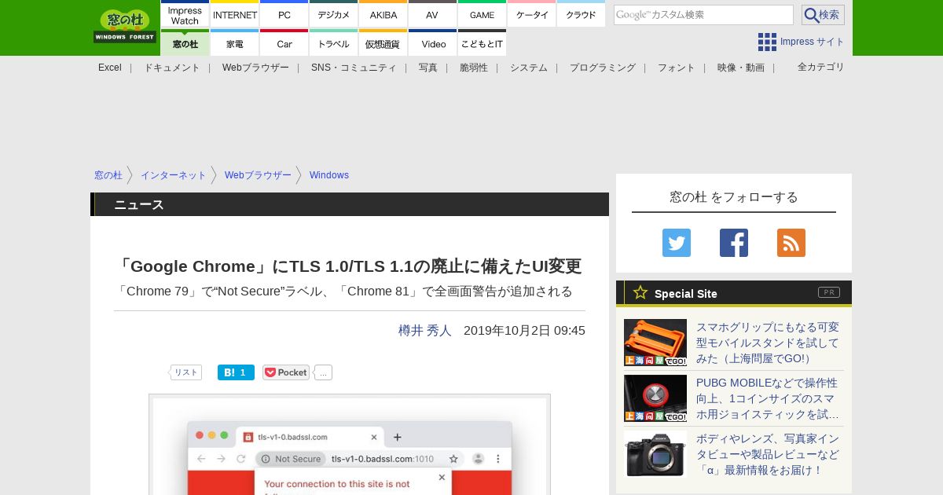The image size is (943, 495).
Task: Open the 仮想通貨 tab
Action: click(x=383, y=43)
